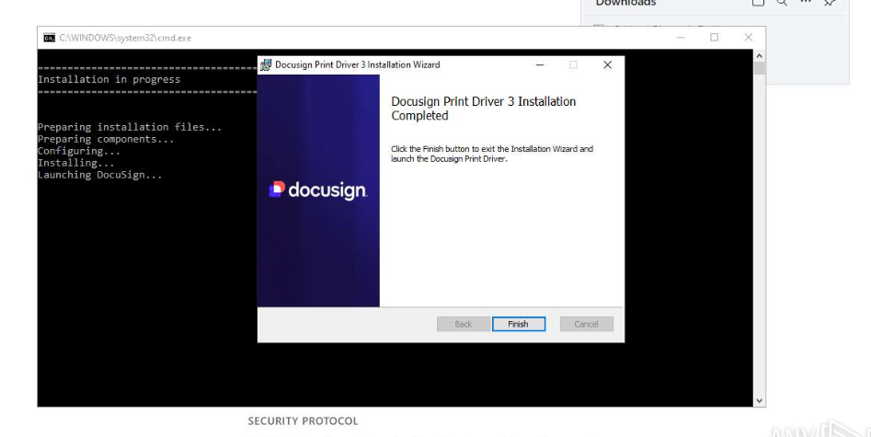Screen dimensions: 871x437
Task: Click the 'Docusign Print Driver 3 Installation Completed' heading
Action: point(483,109)
